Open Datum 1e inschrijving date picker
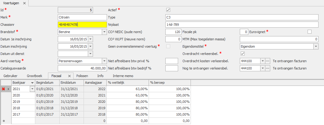This screenshot has width=324, height=125. point(90,39)
